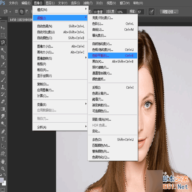192x192 pixels.
Task: Enable the add to selection mode
Action: [x=22, y=12]
